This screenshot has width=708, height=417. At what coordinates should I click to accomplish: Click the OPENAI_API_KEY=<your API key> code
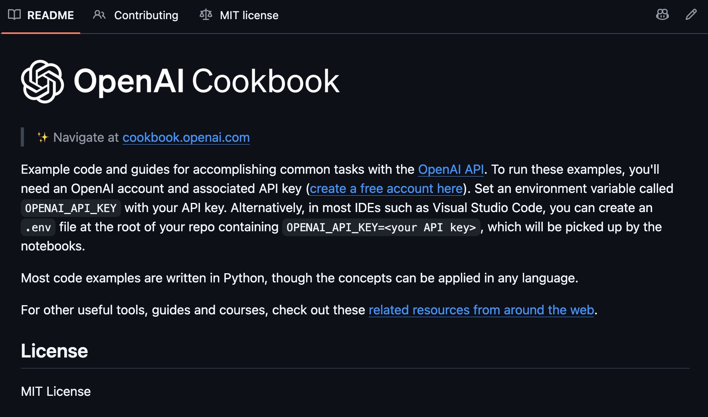click(381, 227)
